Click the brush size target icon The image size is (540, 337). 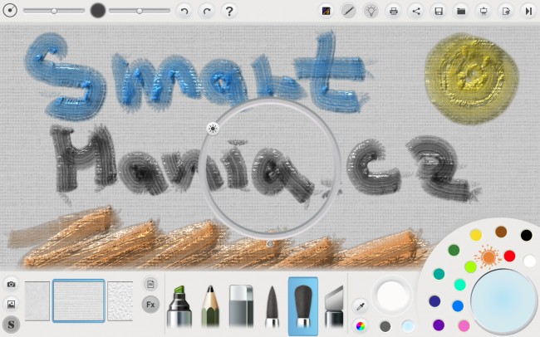[x=10, y=11]
